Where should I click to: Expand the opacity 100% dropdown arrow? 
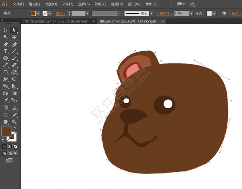[192, 13]
